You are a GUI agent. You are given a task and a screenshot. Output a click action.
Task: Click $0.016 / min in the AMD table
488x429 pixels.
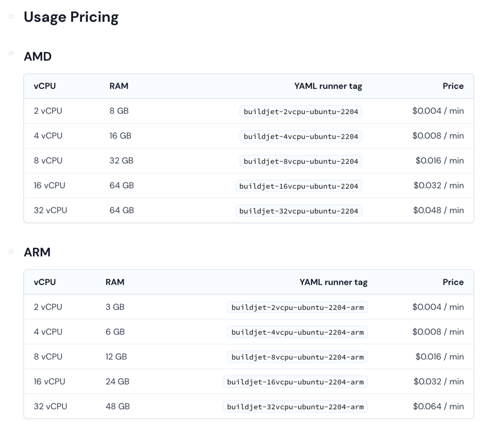pyautogui.click(x=440, y=160)
